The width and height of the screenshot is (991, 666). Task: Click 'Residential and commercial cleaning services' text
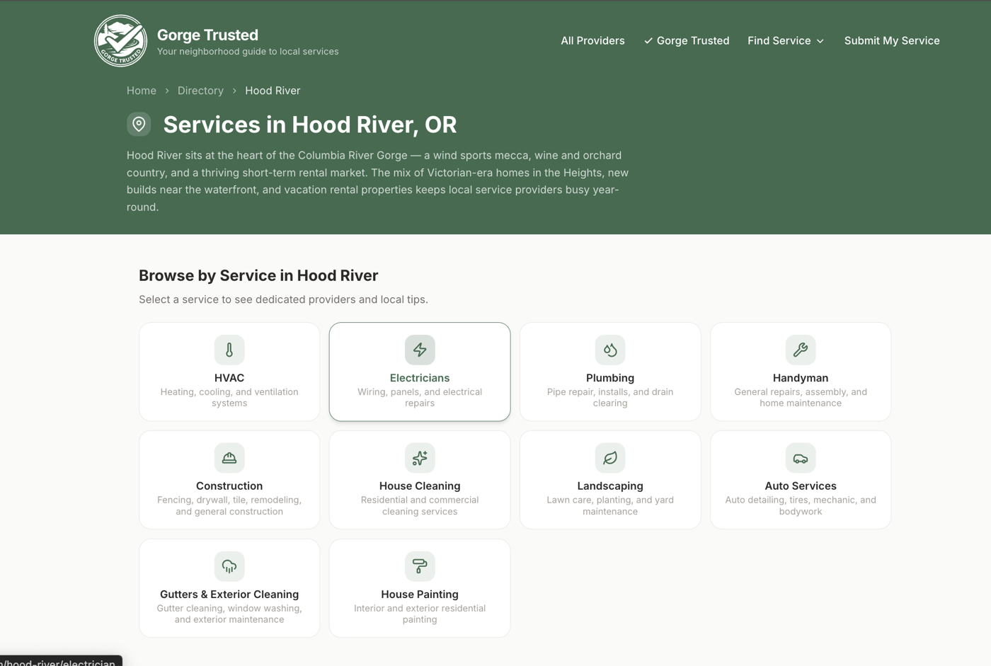420,506
